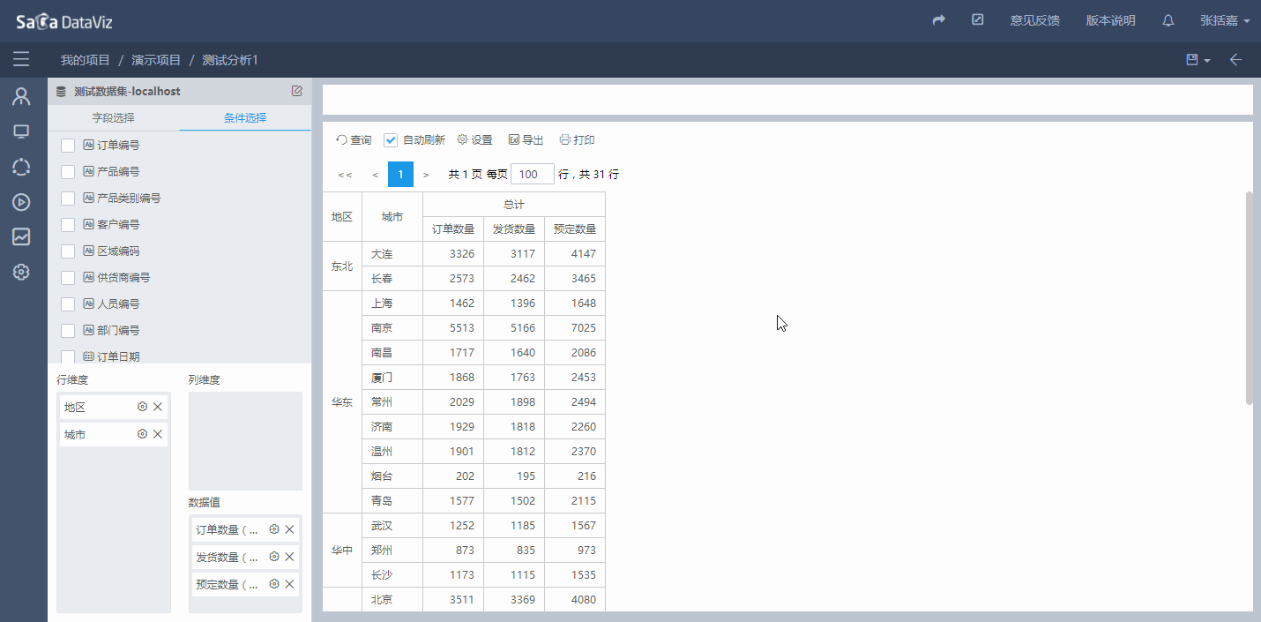This screenshot has width=1261, height=622.
Task: Open settings gear for 地区 dimension
Action: pos(142,407)
